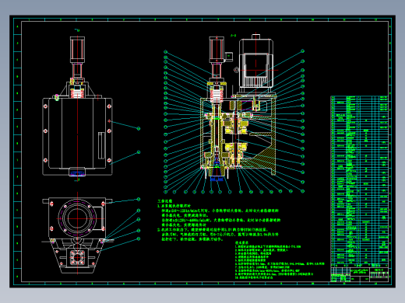
Task: Click the blue tool holder under the spindle
Action: click(217, 178)
